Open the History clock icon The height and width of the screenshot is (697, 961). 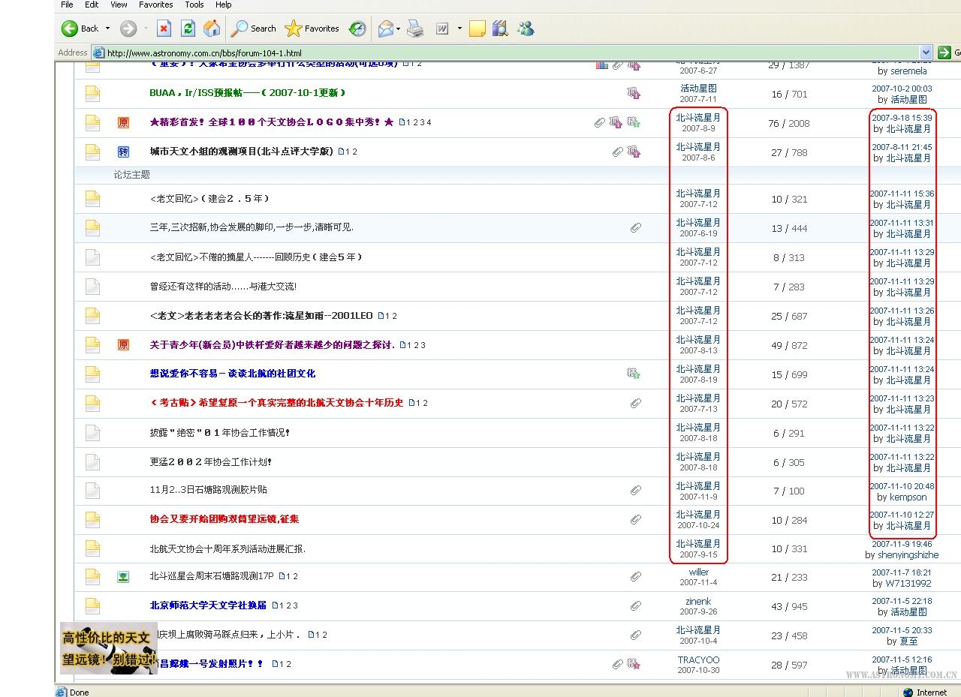pyautogui.click(x=357, y=29)
